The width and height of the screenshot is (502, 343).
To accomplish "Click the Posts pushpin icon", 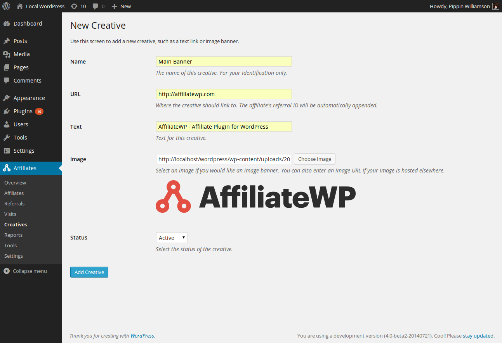I will coord(7,41).
